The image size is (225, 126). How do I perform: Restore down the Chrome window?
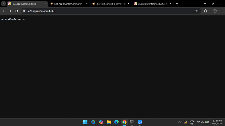tap(213, 4)
